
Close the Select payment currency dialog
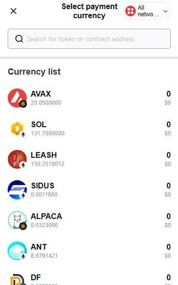pyautogui.click(x=13, y=11)
